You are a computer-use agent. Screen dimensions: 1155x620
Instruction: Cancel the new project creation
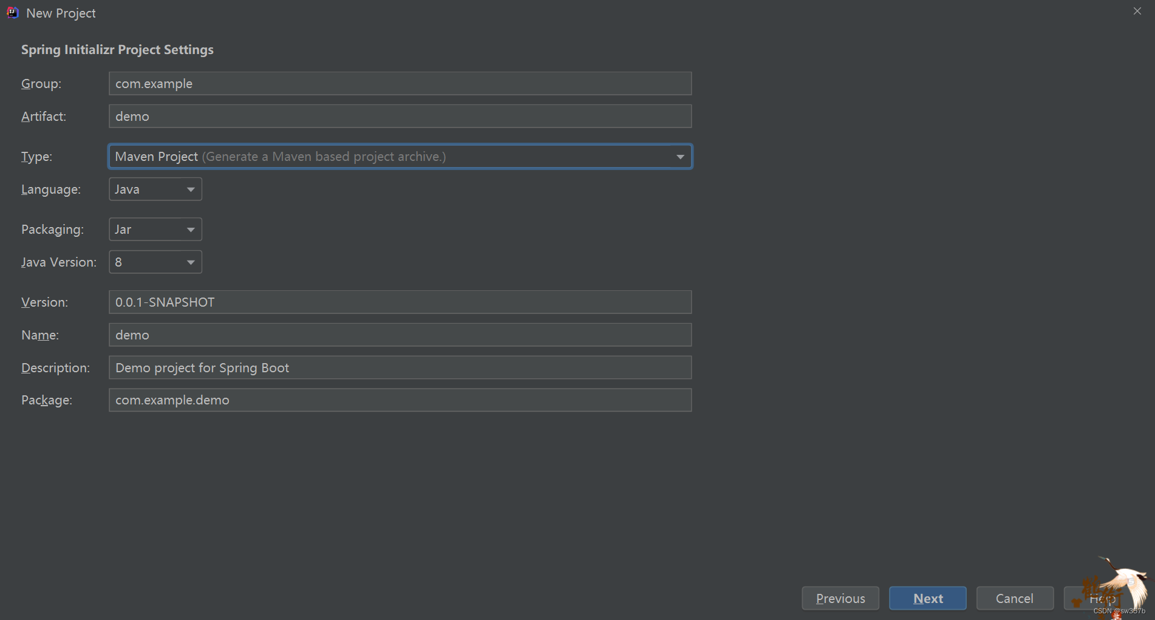(x=1014, y=598)
